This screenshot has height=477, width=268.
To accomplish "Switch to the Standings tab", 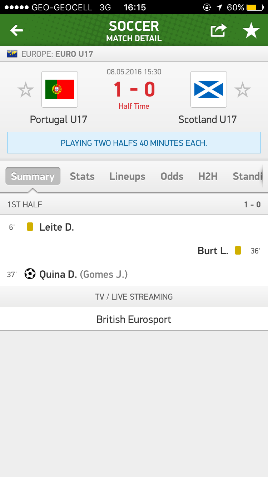I will [248, 176].
